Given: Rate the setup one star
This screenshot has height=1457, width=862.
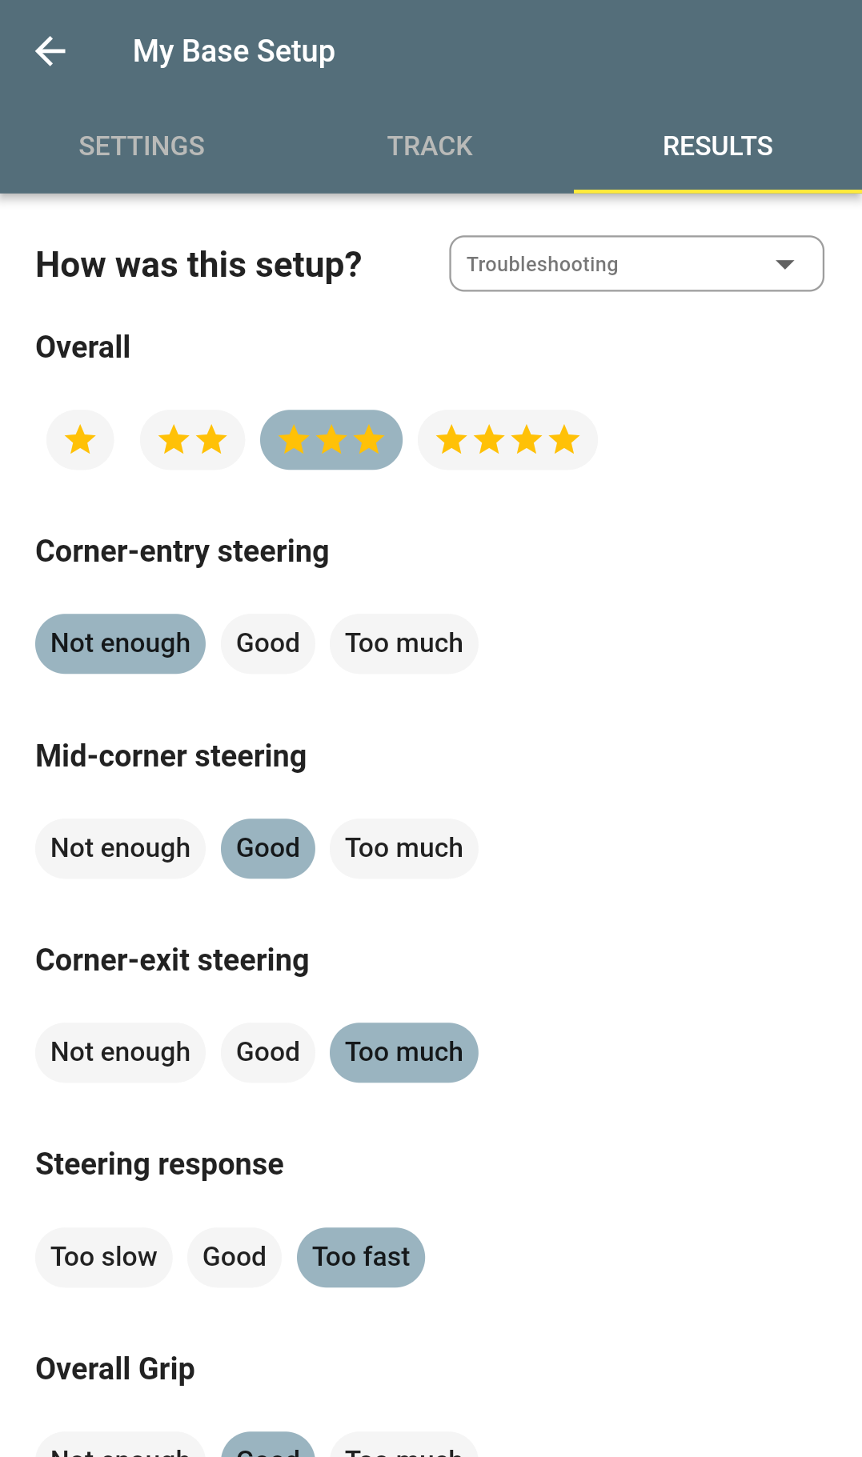Looking at the screenshot, I should tap(80, 440).
